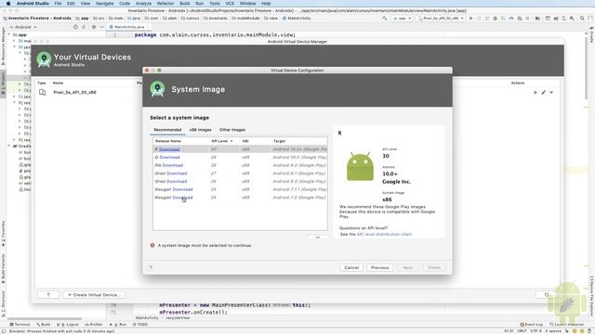Click the Cancel button in System Image dialog
Viewport: 595px width, 334px height.
tap(351, 267)
